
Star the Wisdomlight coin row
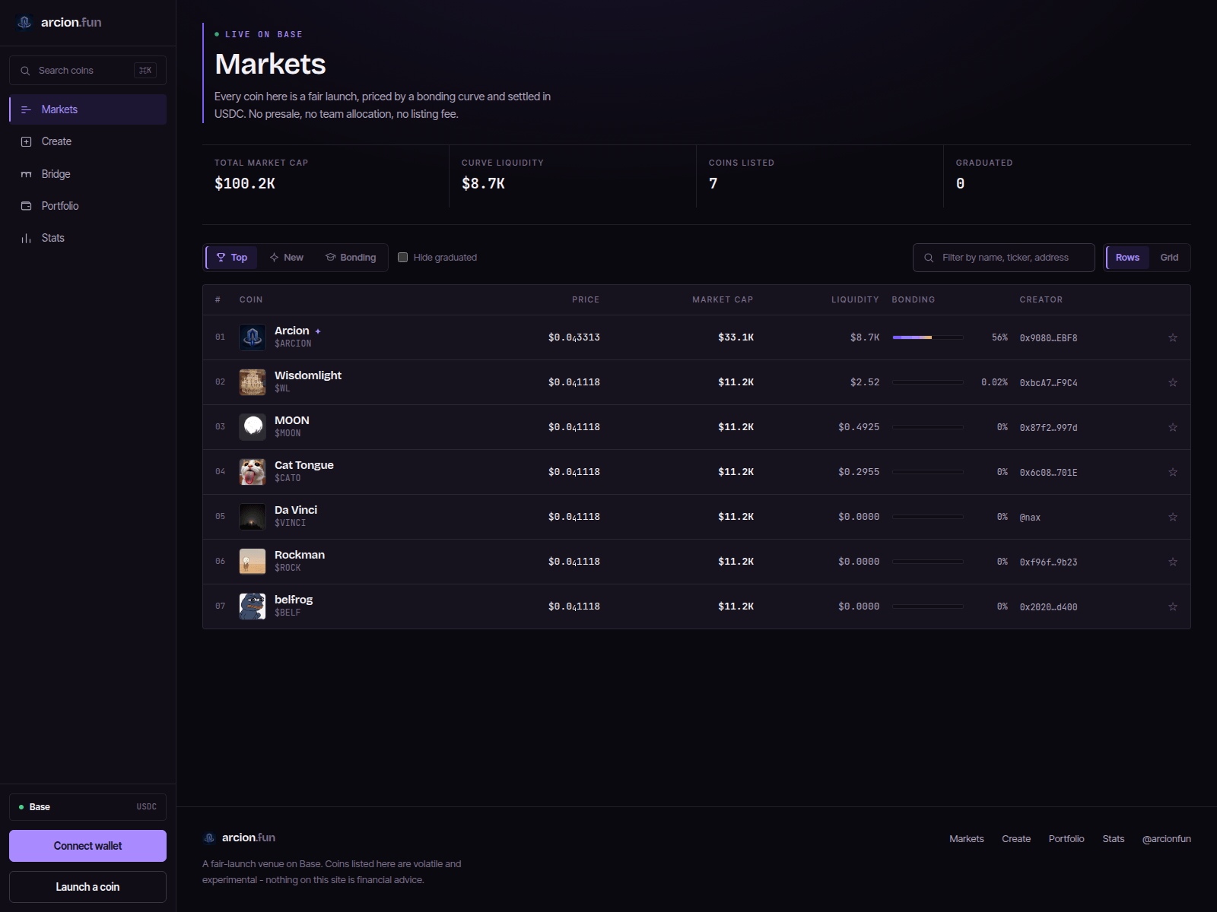1173,382
